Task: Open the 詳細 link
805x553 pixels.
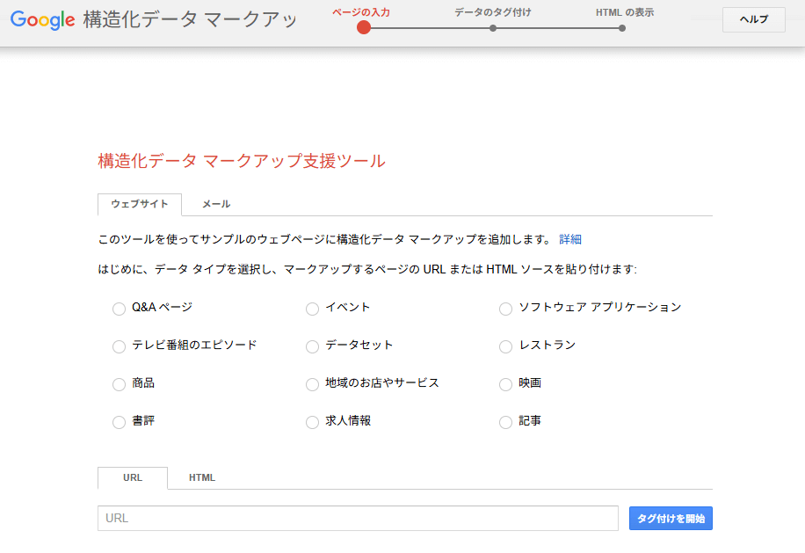Action: click(570, 239)
